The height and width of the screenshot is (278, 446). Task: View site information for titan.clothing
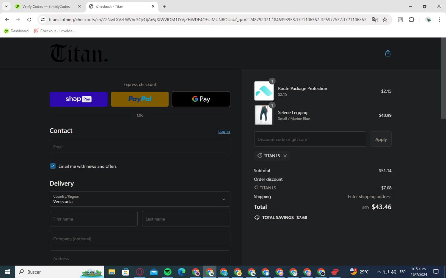(43, 20)
